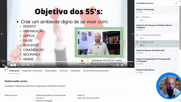Go to next lecture arrow

[133, 34]
